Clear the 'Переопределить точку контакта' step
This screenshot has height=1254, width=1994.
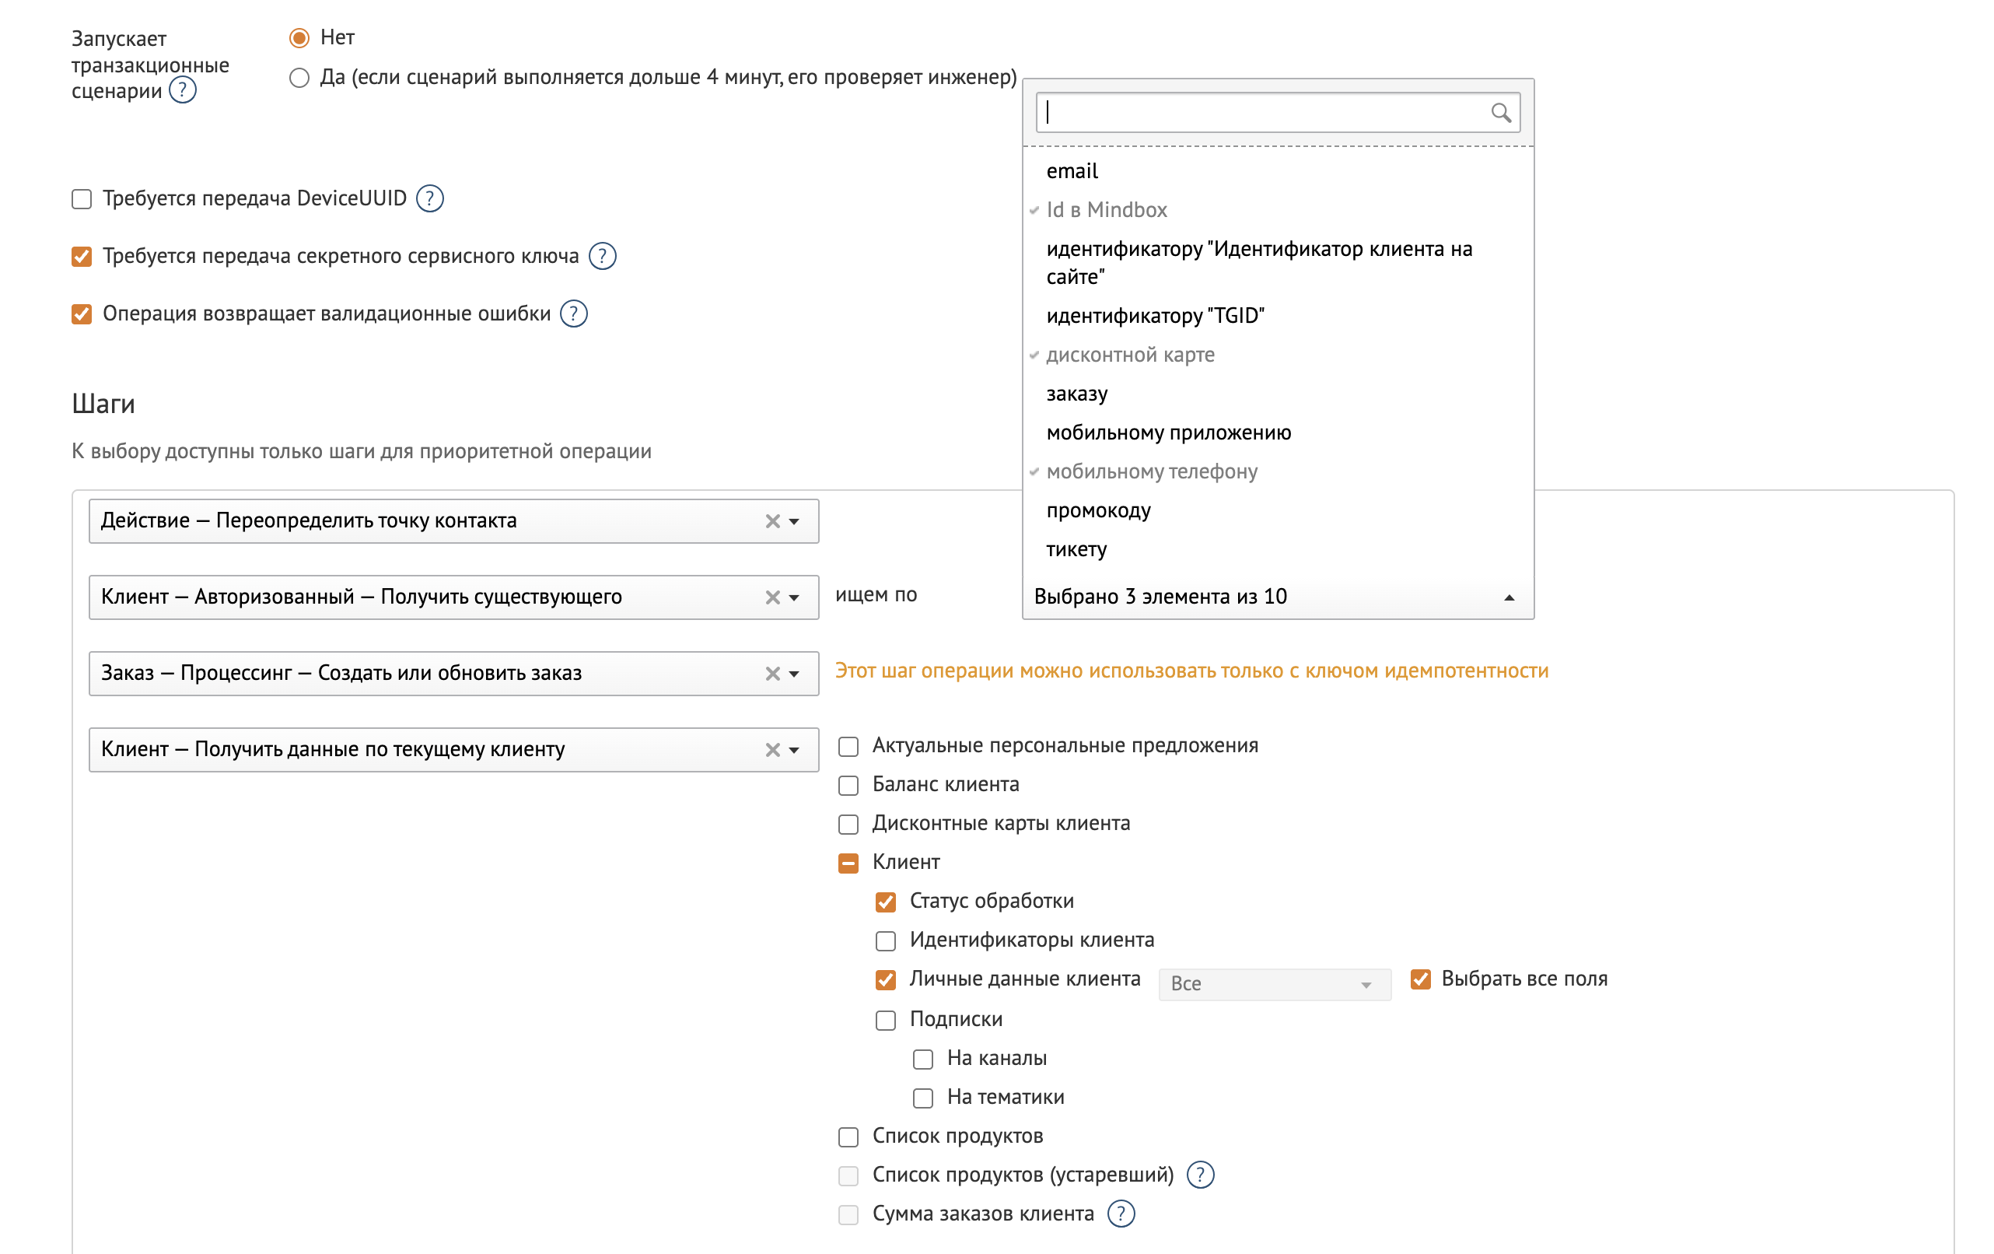pyautogui.click(x=771, y=521)
